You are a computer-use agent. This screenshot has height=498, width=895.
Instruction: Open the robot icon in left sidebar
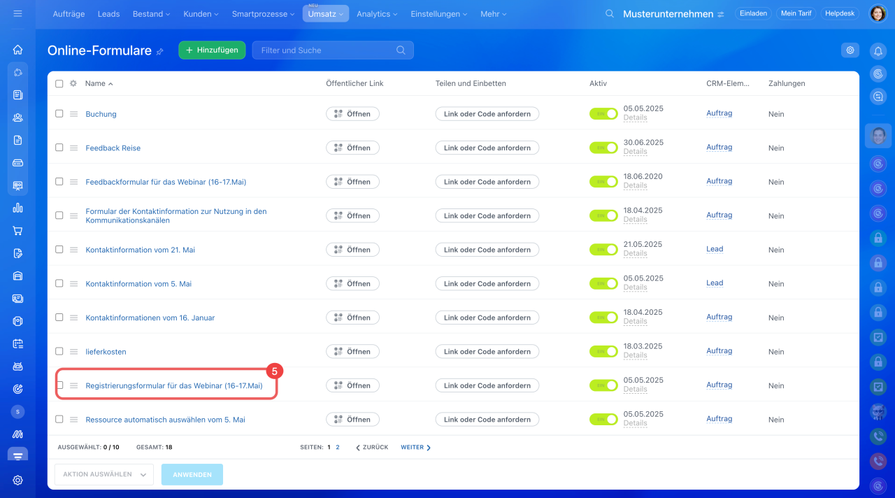(x=17, y=366)
